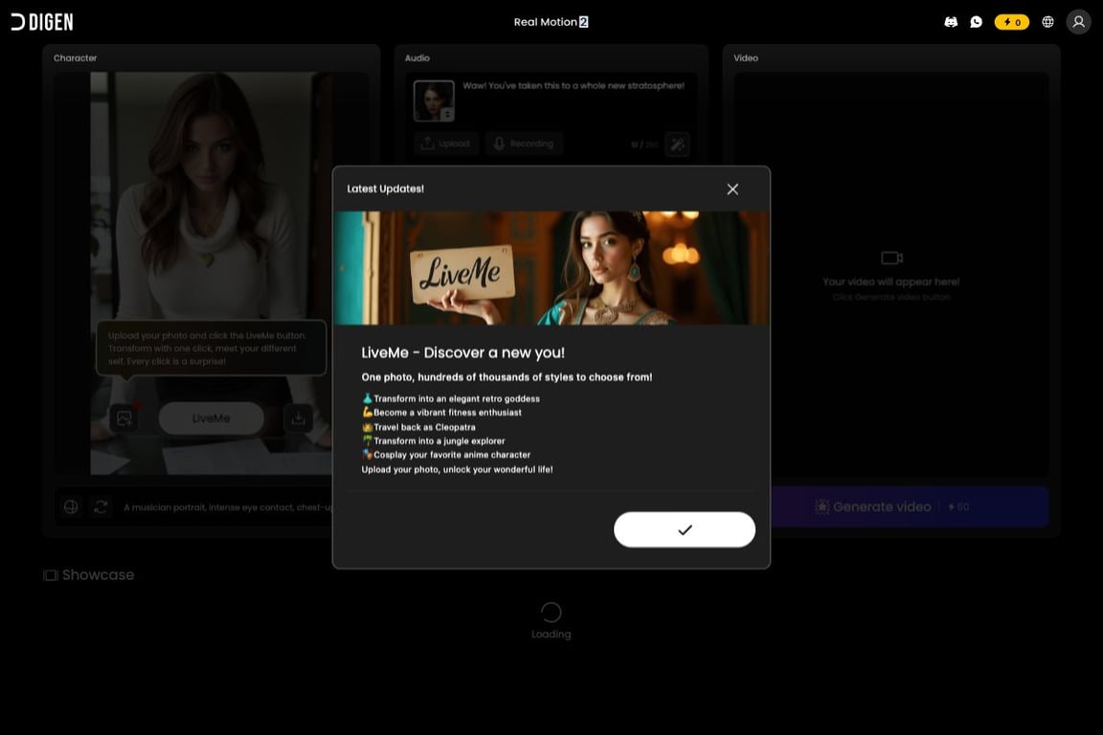
Task: Click the video camera placeholder icon
Action: click(891, 258)
